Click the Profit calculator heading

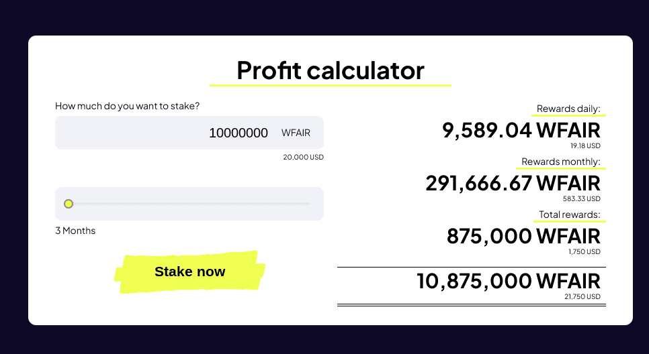(331, 70)
